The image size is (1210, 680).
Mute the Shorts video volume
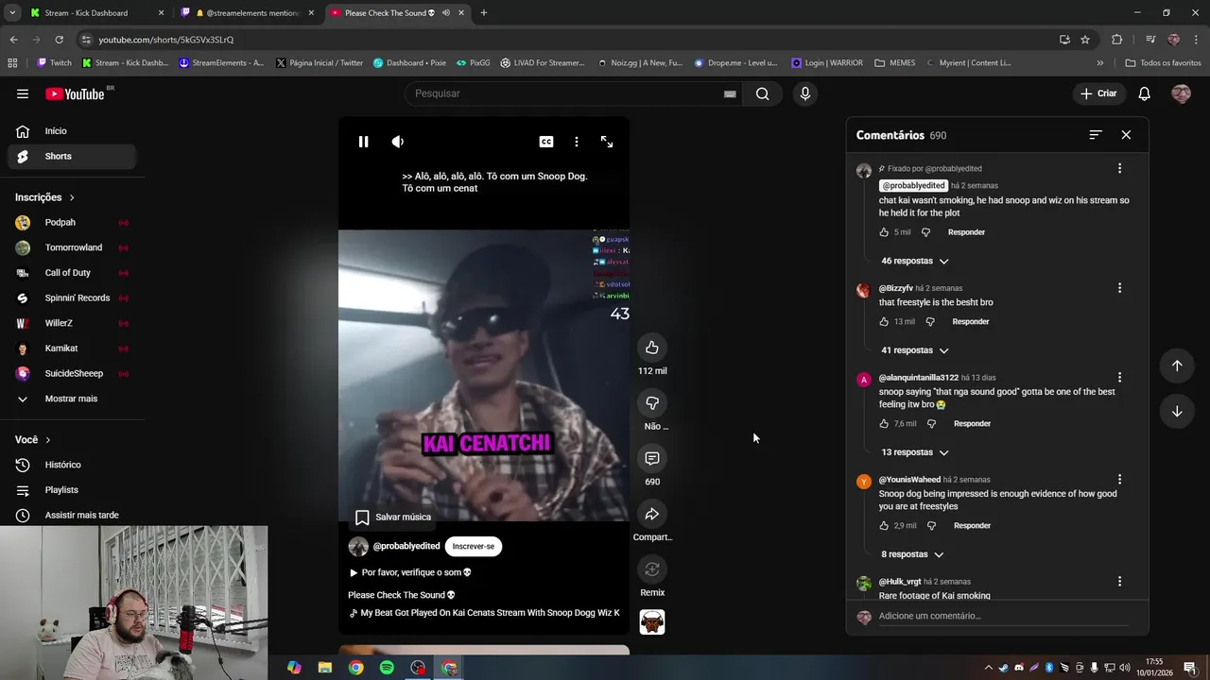398,142
